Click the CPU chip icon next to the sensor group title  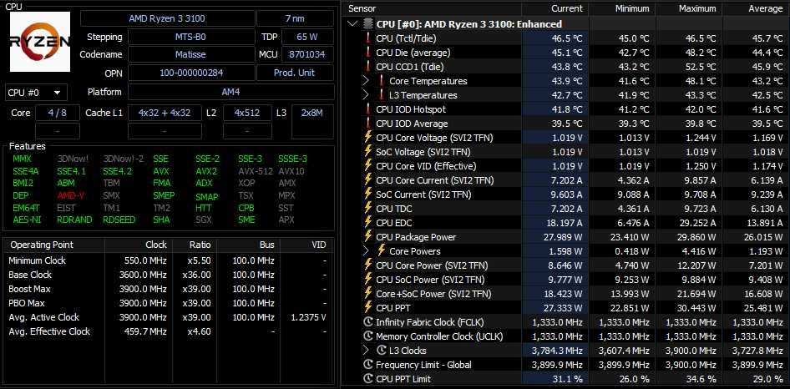click(x=368, y=23)
